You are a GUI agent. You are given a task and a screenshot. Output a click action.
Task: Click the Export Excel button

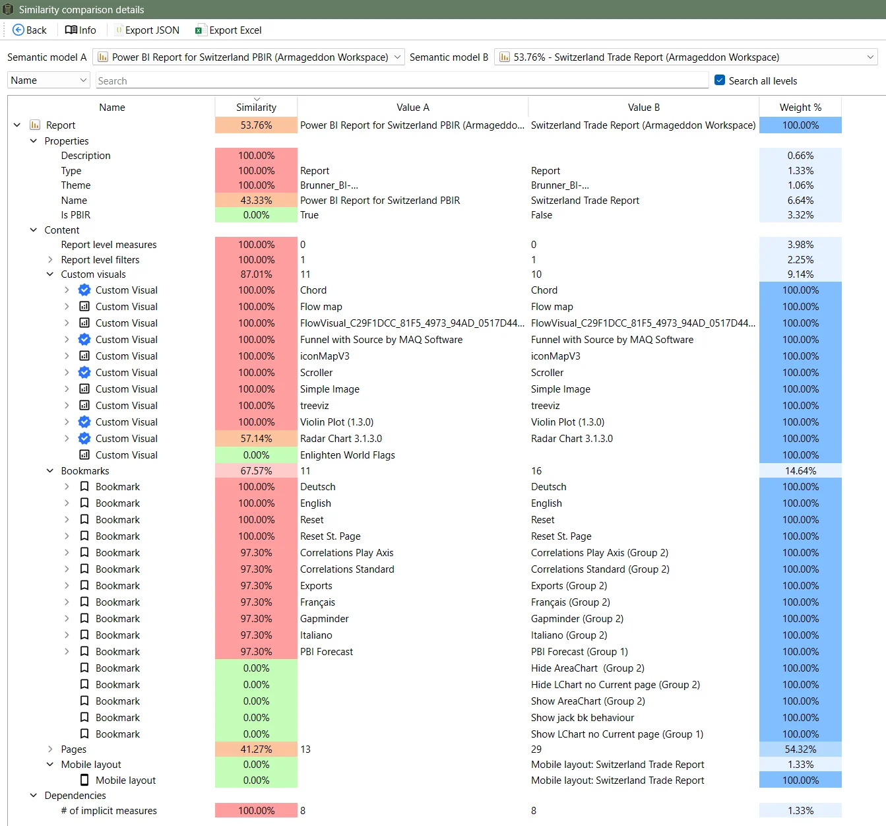[x=228, y=30]
